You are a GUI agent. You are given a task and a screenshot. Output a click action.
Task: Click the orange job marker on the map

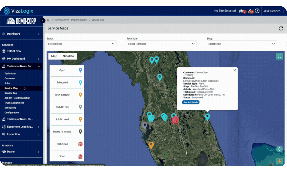pyautogui.click(x=151, y=145)
